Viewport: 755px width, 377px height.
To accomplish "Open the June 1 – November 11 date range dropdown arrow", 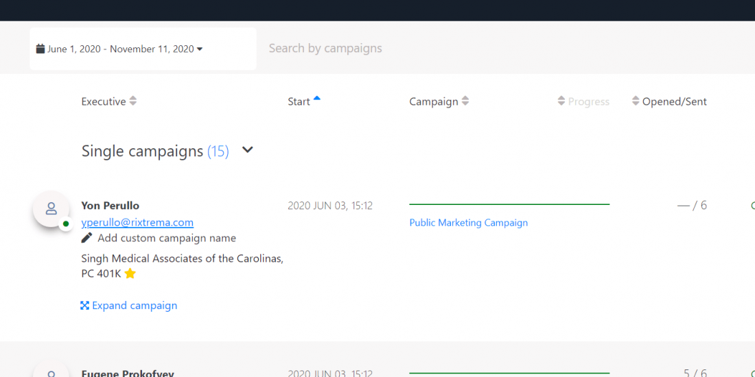I will pyautogui.click(x=200, y=49).
